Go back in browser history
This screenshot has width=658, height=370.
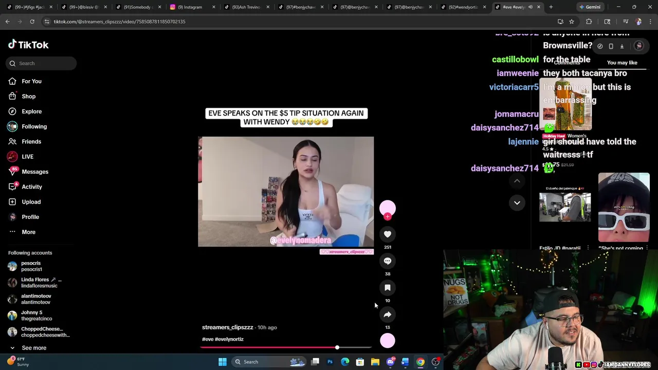pos(8,22)
